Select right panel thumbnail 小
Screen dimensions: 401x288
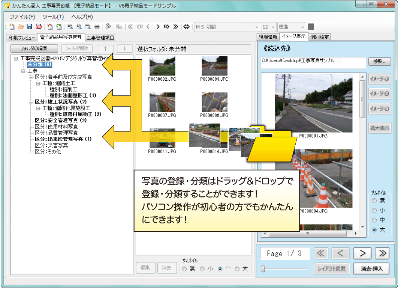(x=374, y=210)
